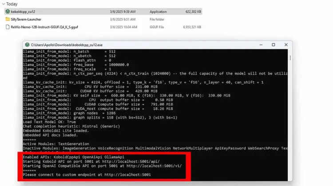Click the File folder type cell

[x=157, y=19]
